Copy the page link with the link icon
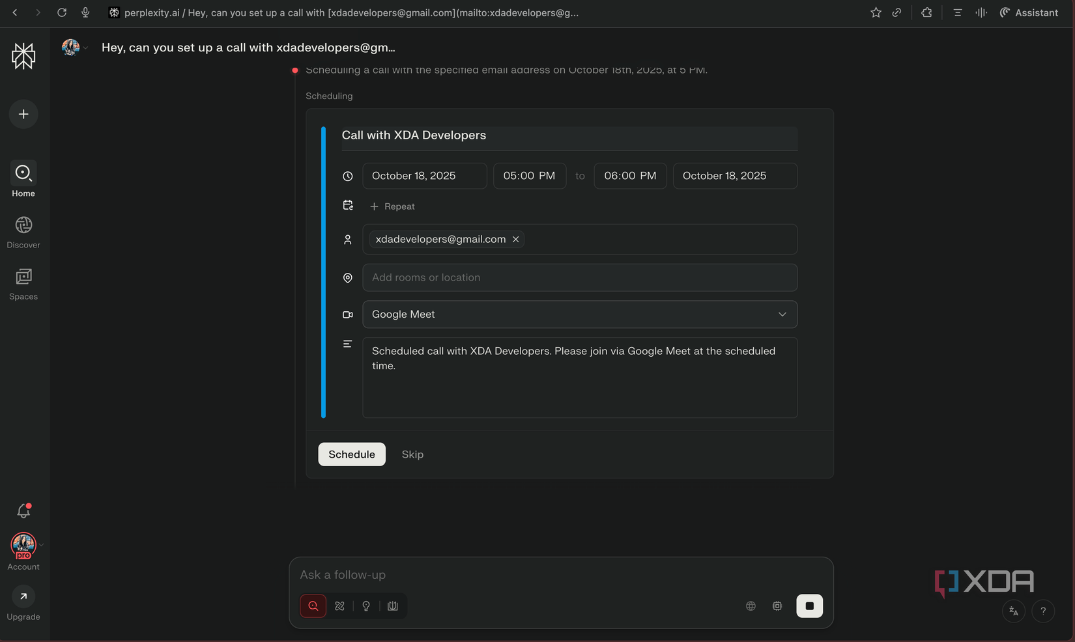1075x642 pixels. pos(897,12)
